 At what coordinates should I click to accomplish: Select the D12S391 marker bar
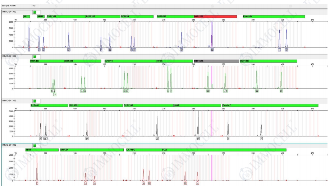point(96,105)
